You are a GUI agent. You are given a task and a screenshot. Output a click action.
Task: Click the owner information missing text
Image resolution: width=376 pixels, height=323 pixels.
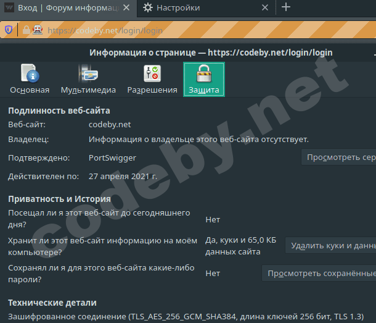[199, 140]
